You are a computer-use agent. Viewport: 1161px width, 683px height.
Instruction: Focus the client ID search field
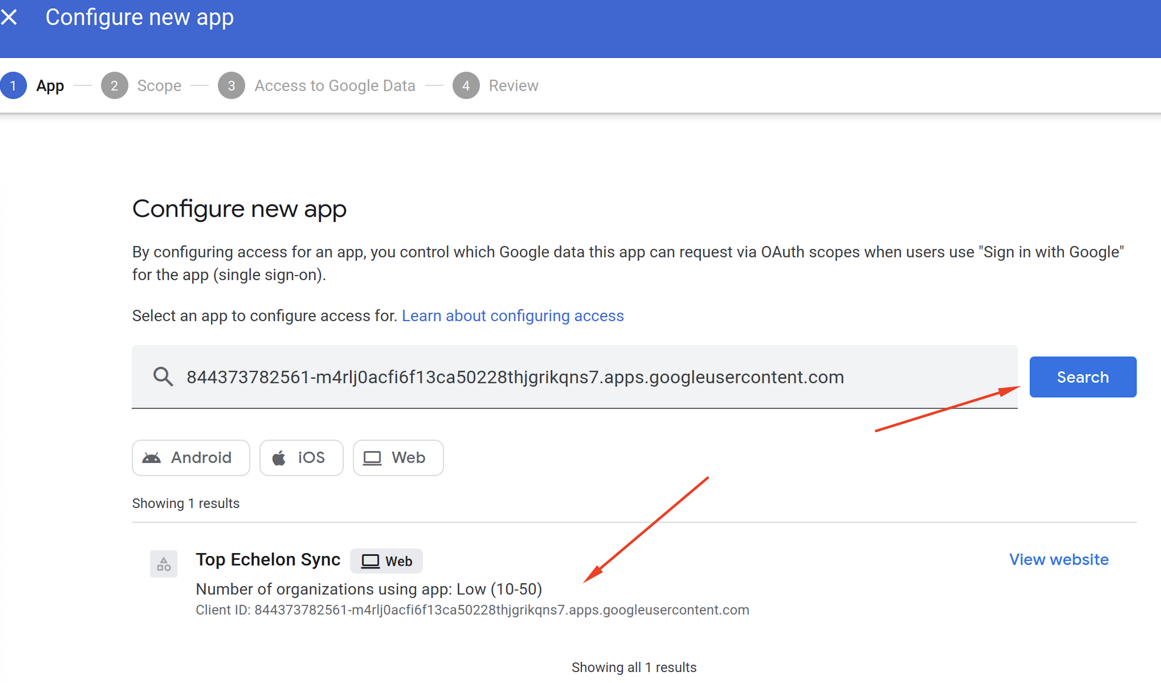(574, 377)
